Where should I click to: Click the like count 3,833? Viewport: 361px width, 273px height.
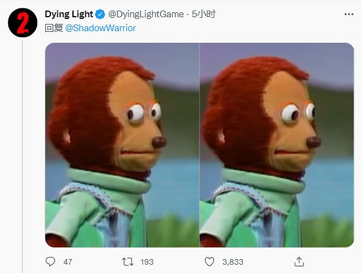click(232, 261)
